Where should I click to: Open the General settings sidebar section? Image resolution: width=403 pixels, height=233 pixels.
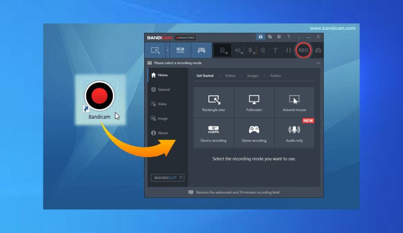point(168,90)
